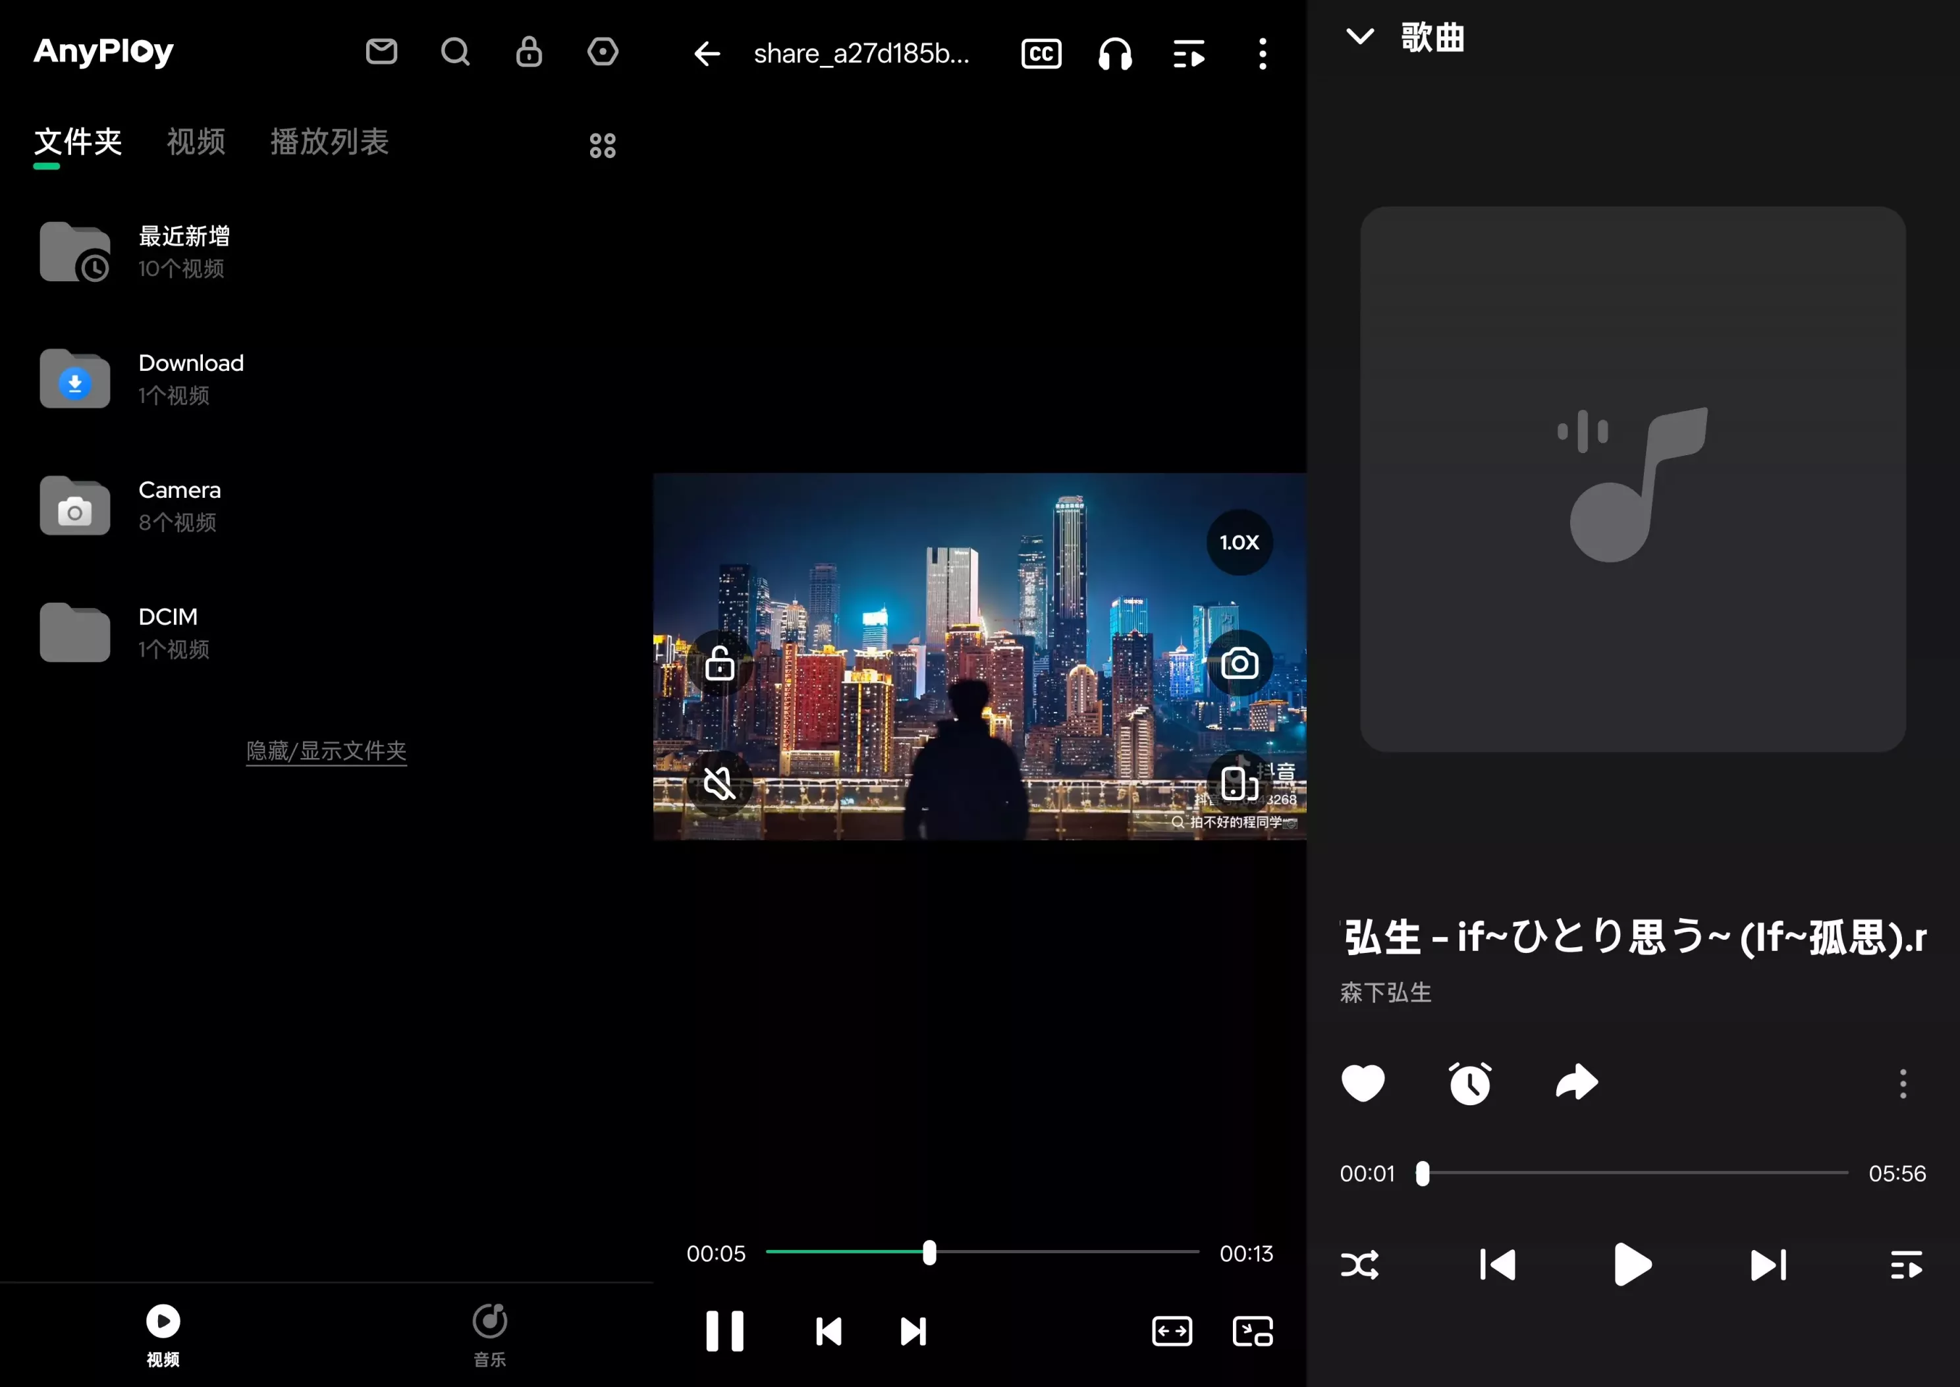This screenshot has width=1960, height=1387.
Task: Click the 隐藏/显示文件夹 link
Action: [x=326, y=751]
